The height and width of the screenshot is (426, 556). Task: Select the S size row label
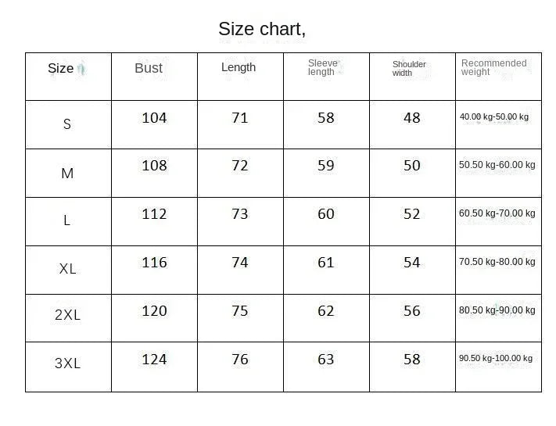(67, 124)
